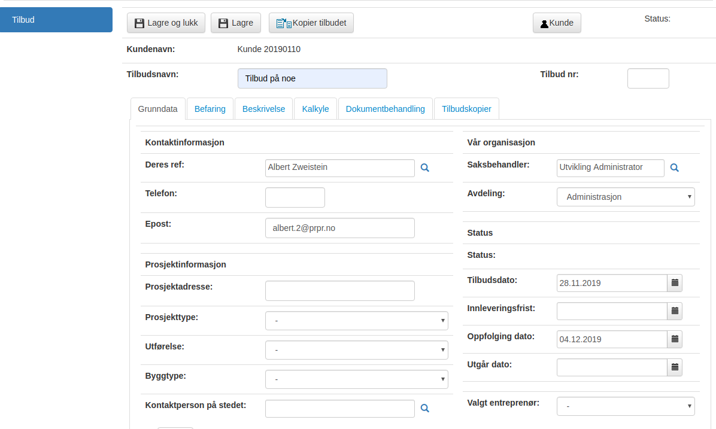The width and height of the screenshot is (716, 429).
Task: Click the Epost input field
Action: pos(339,228)
